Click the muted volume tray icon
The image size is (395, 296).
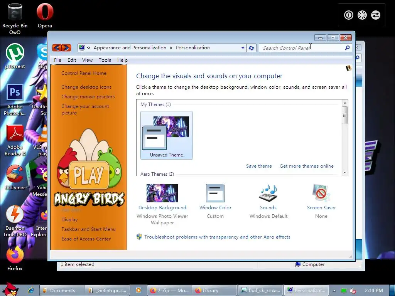click(x=353, y=291)
